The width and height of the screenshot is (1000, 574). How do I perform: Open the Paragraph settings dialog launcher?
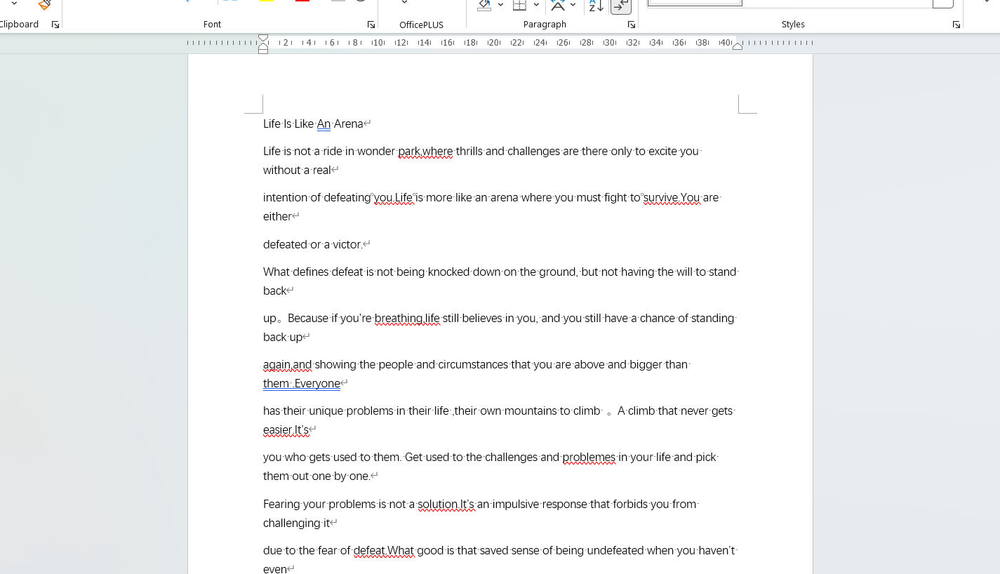click(632, 25)
